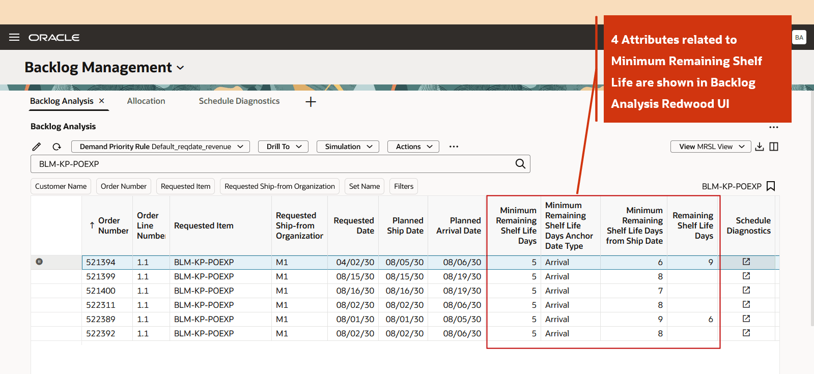Click BLM-KP-POEXP item in row 522389
The image size is (814, 374).
220,319
